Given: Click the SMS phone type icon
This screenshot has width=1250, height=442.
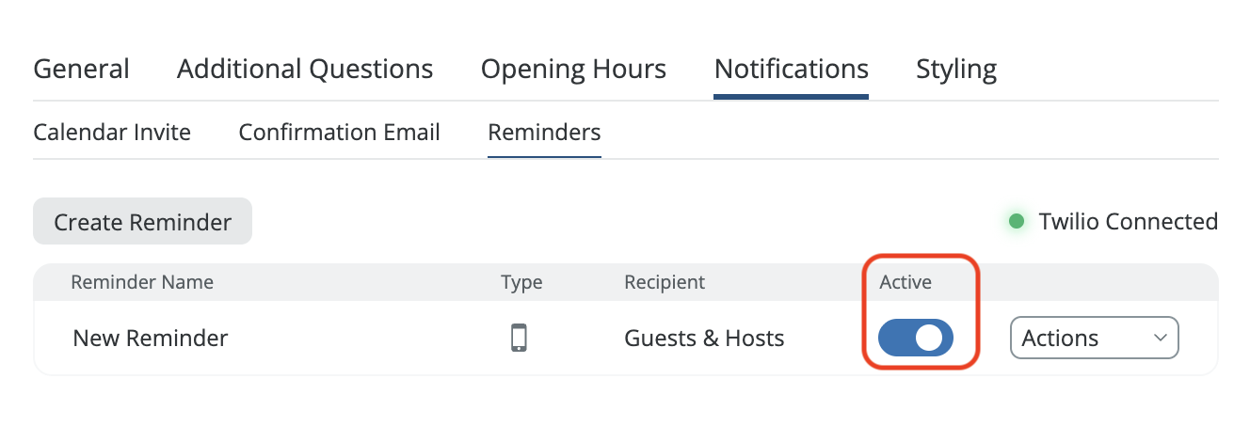Looking at the screenshot, I should 519,338.
